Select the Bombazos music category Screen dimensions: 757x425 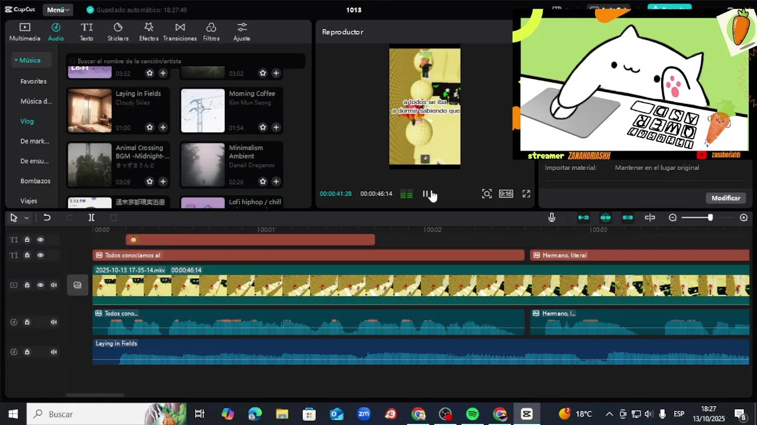[35, 181]
